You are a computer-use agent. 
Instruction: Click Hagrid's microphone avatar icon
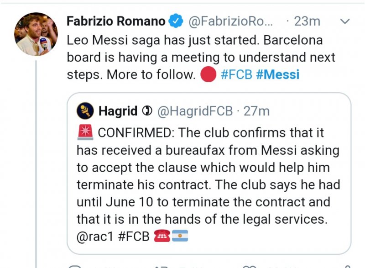[x=85, y=110]
